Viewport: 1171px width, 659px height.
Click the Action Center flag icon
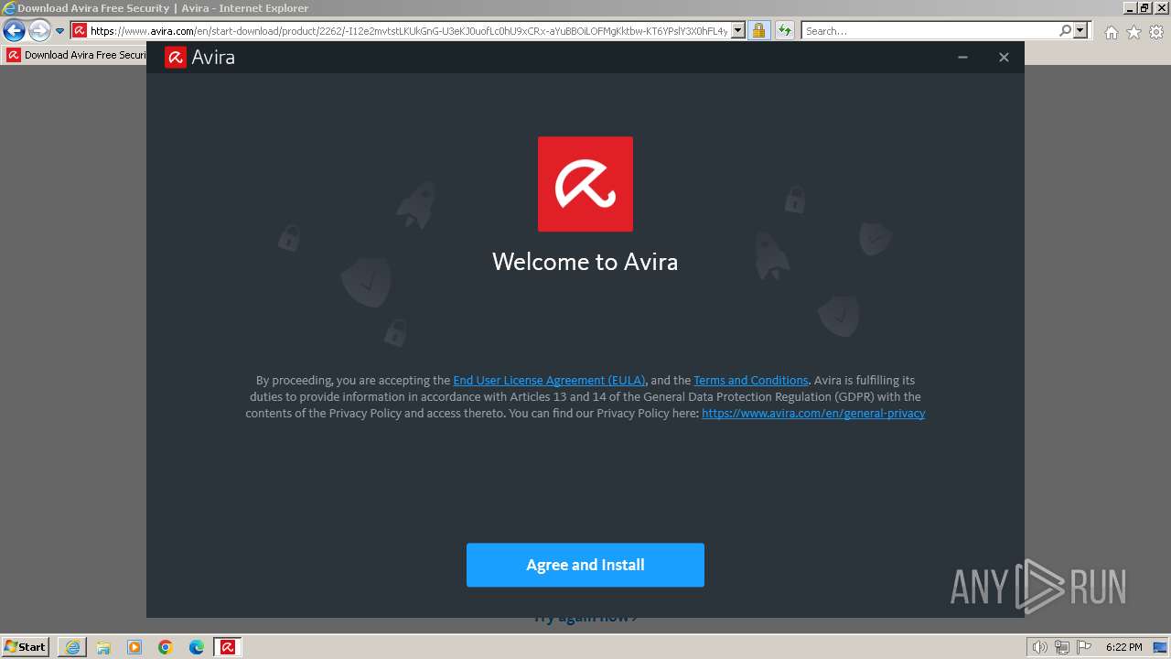point(1083,647)
